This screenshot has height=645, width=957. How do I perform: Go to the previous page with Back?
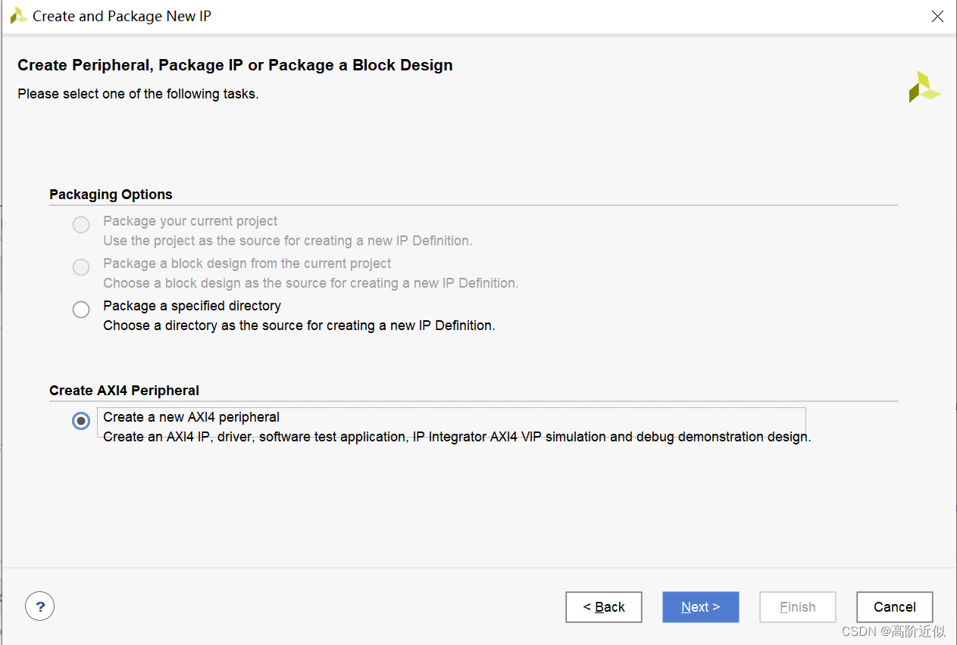pos(603,607)
